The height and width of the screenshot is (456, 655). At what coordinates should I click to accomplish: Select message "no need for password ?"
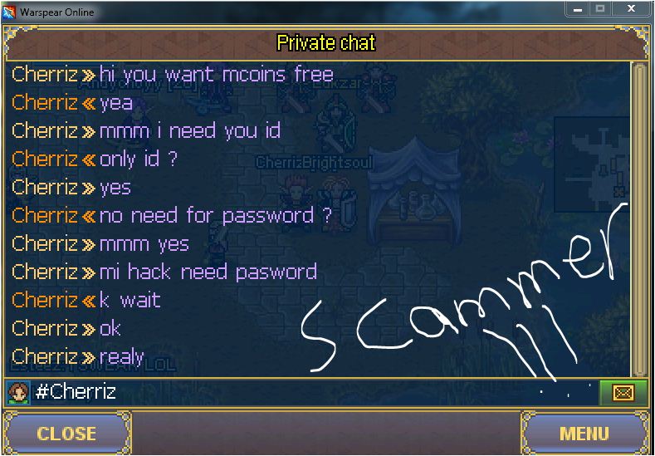tap(216, 216)
